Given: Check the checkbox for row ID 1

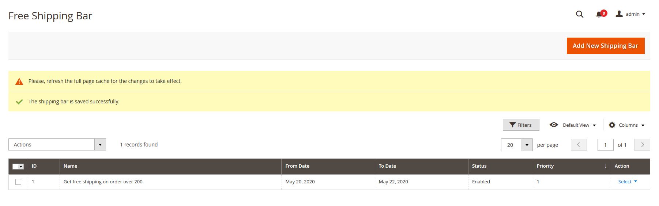Looking at the screenshot, I should coord(18,182).
